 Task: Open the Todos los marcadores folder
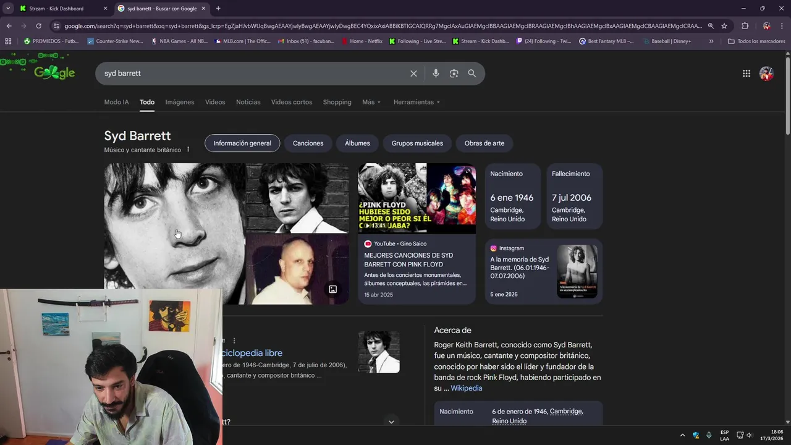click(756, 41)
